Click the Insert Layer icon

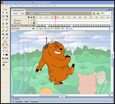13,28
